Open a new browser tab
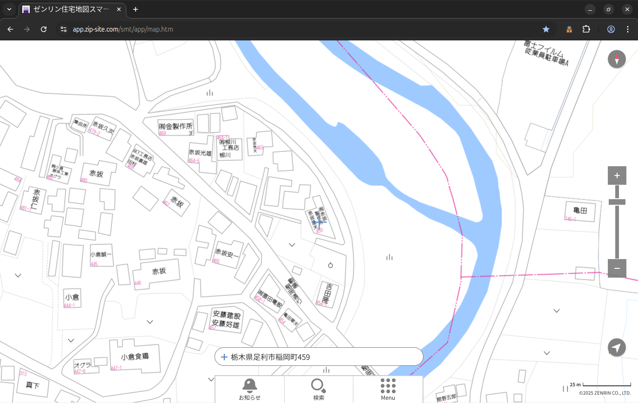Screen dimensions: 638x403 coord(135,9)
